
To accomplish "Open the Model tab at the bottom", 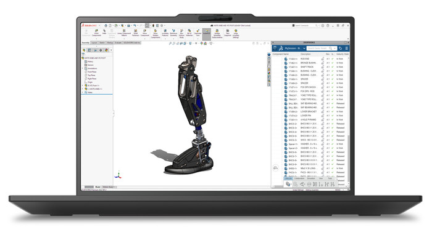I will click(98, 187).
